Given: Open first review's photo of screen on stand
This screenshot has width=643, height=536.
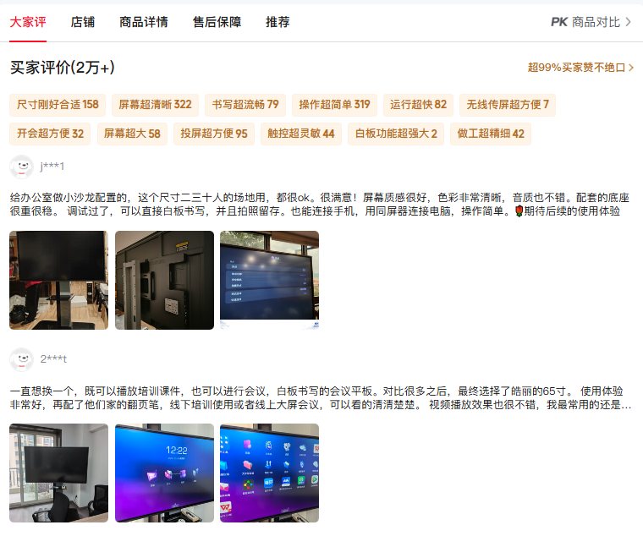Looking at the screenshot, I should coord(58,280).
